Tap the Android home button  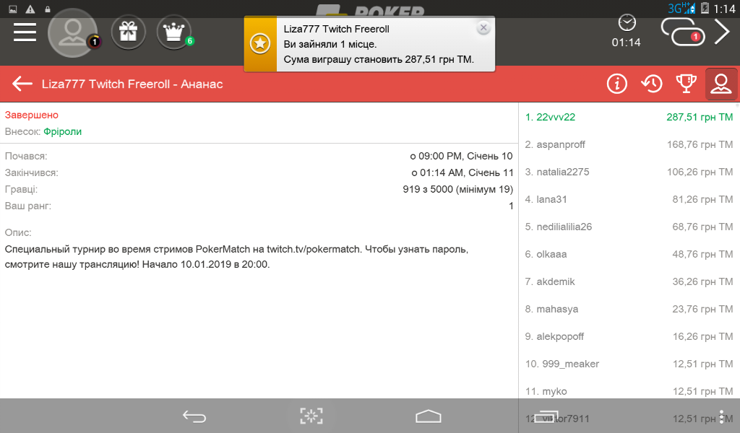click(428, 416)
